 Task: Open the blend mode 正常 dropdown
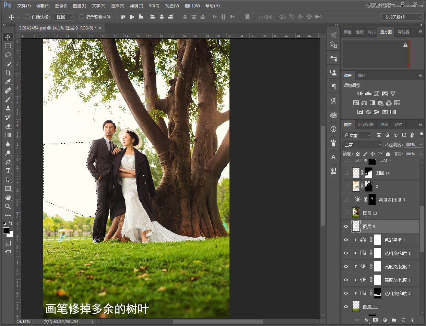tap(362, 145)
